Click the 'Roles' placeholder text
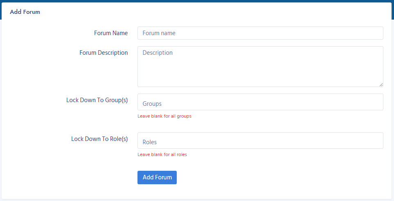 [150, 142]
